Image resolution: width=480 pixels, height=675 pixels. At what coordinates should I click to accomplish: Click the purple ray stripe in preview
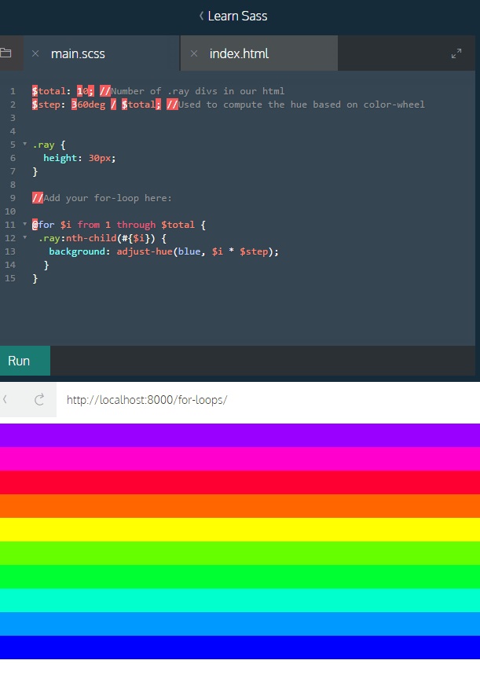click(240, 435)
